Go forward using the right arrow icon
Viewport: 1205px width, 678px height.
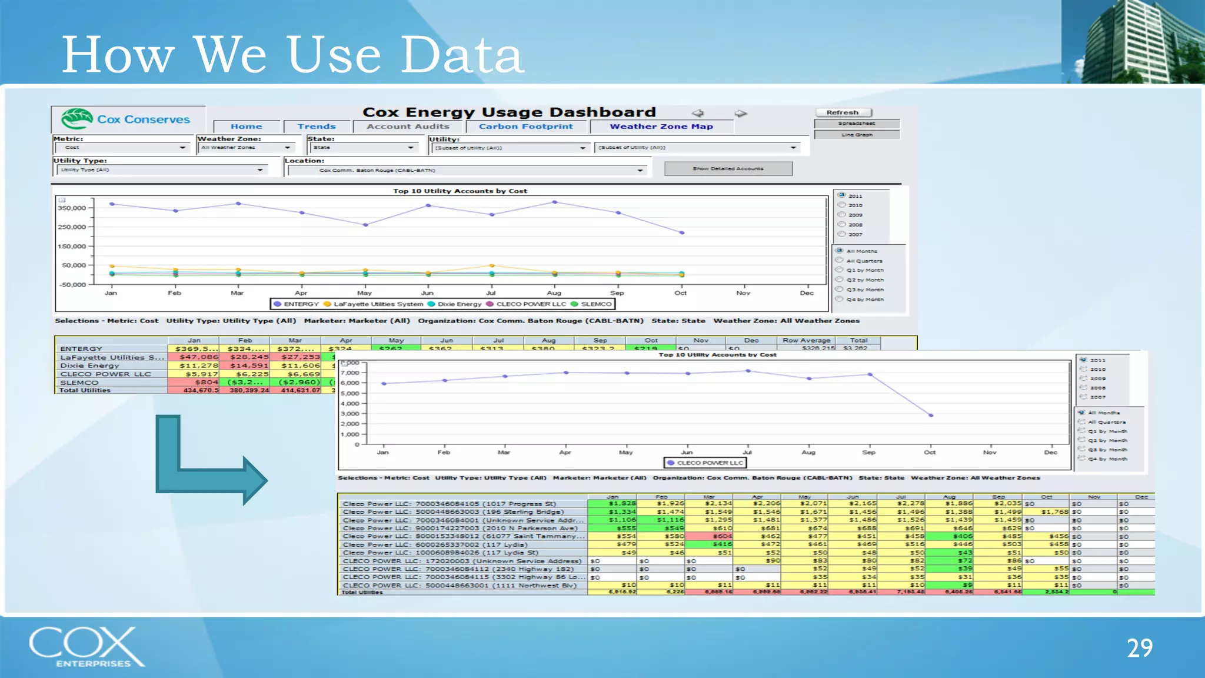tap(741, 113)
